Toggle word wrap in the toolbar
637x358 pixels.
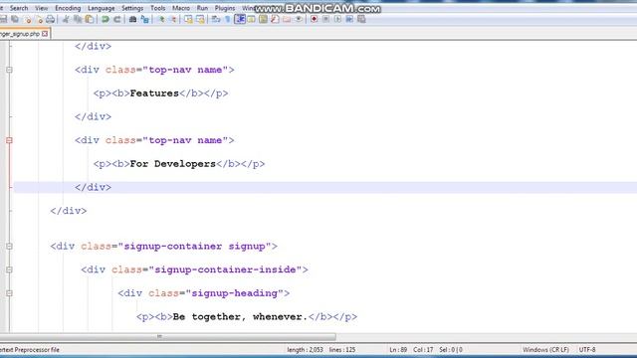point(216,19)
